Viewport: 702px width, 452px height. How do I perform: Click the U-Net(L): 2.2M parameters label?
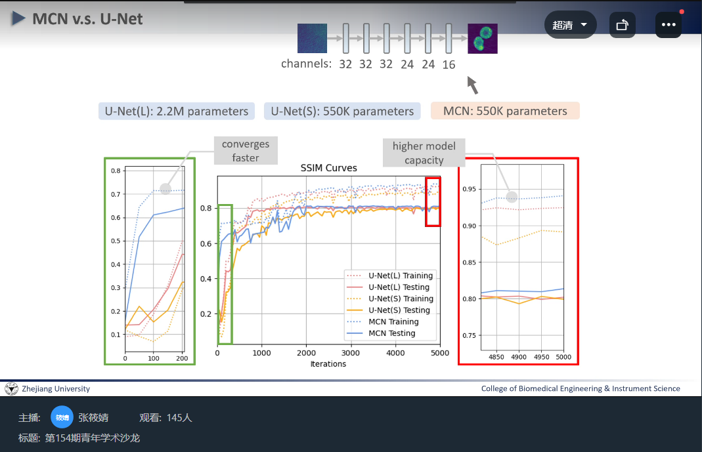click(176, 111)
